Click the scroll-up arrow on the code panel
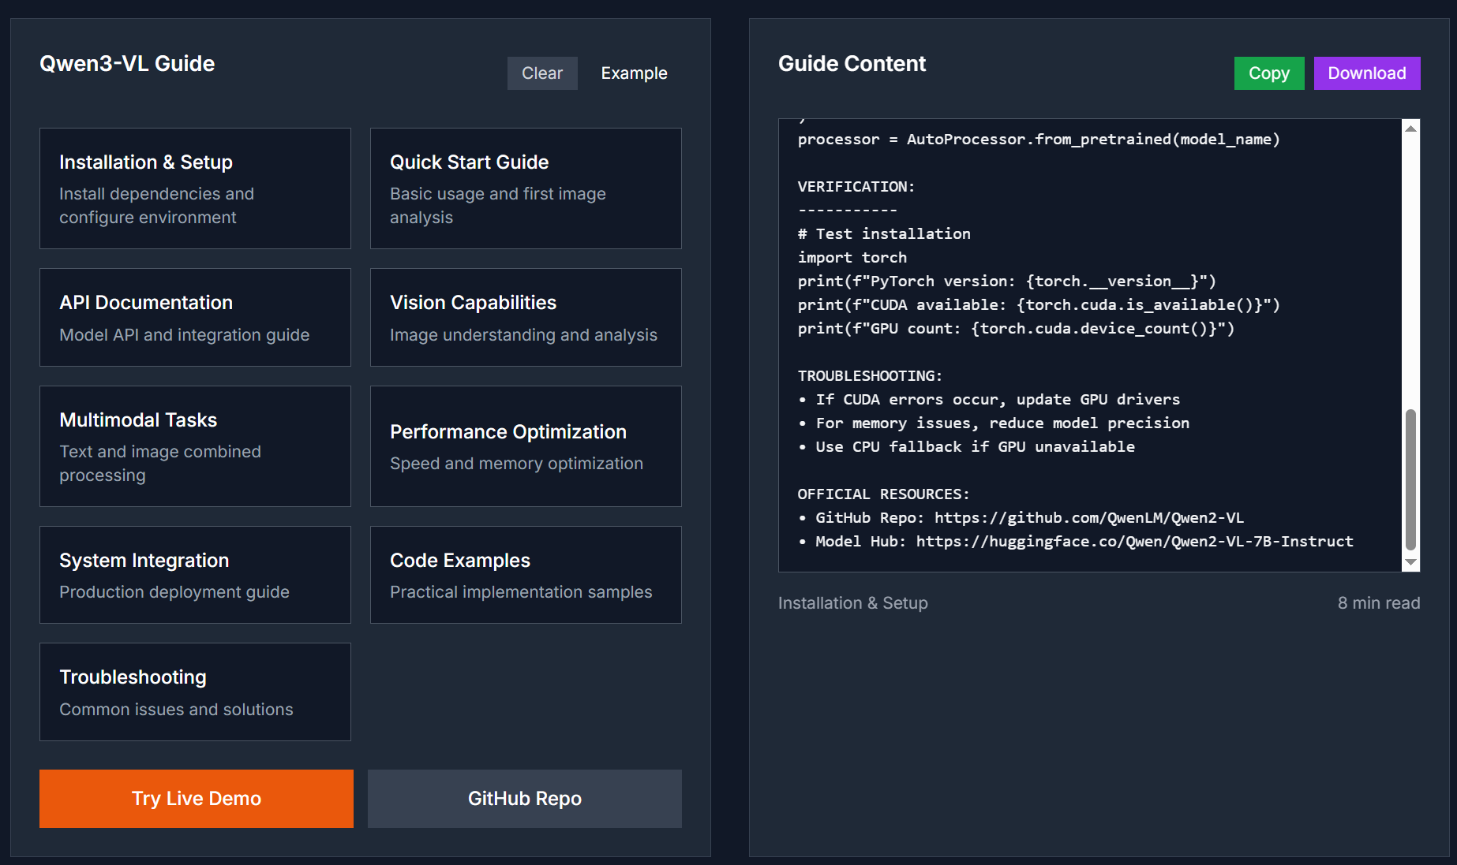The image size is (1457, 865). (1410, 128)
